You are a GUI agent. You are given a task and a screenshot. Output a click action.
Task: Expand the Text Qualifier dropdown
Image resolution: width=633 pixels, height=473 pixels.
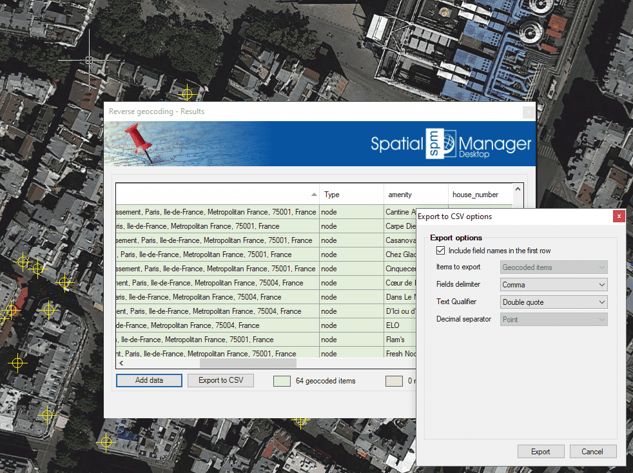[x=554, y=302]
